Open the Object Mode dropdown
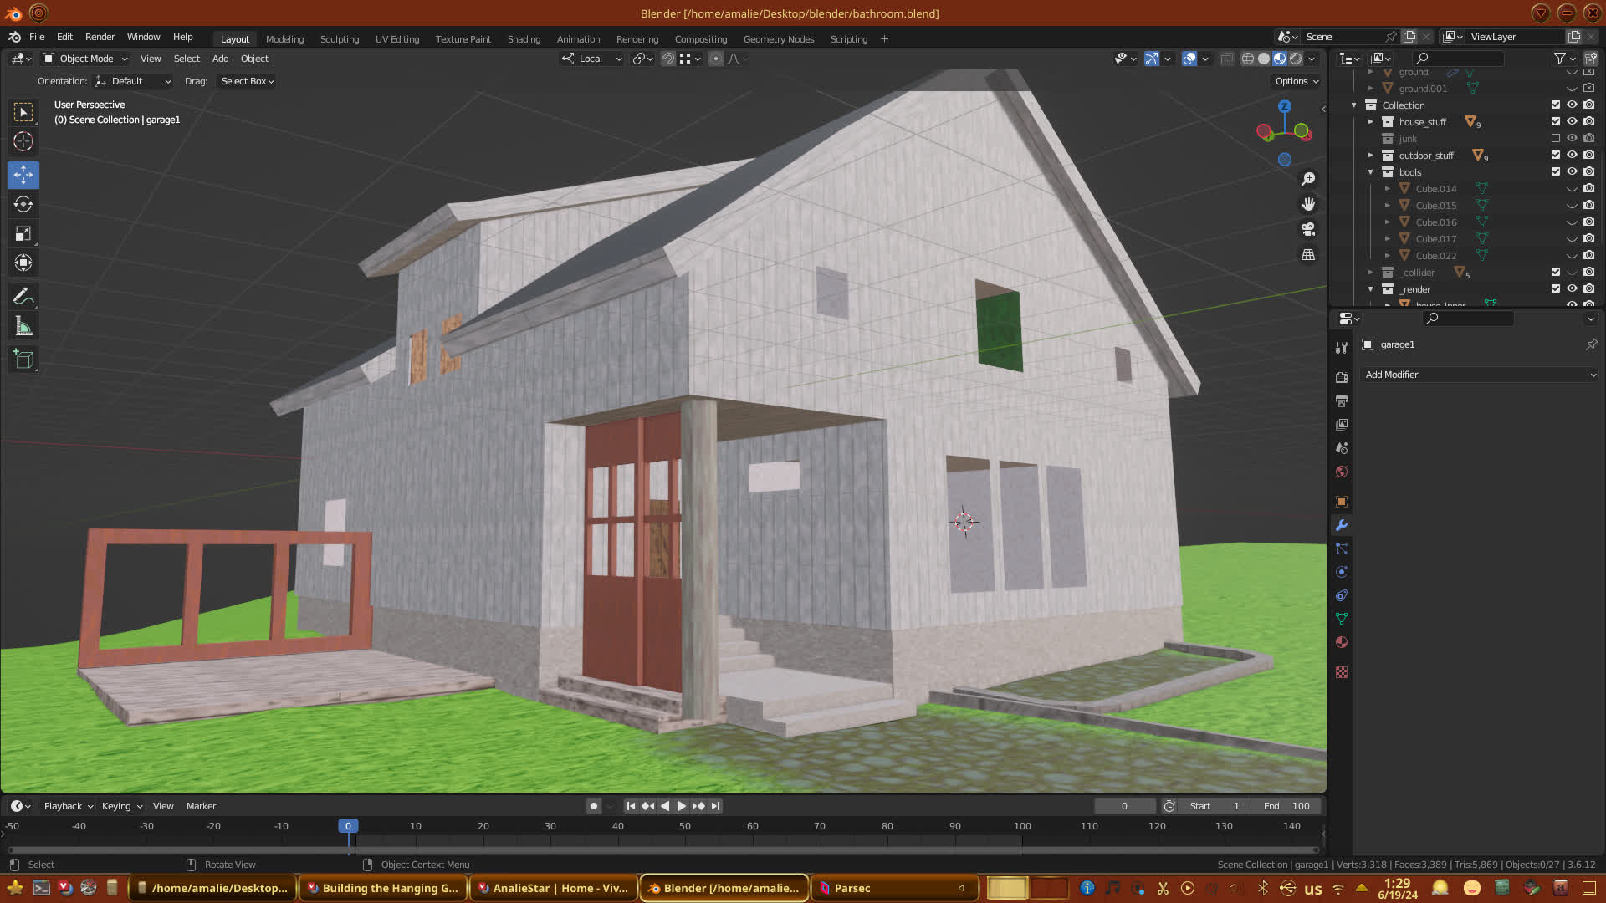The image size is (1606, 903). click(x=85, y=59)
